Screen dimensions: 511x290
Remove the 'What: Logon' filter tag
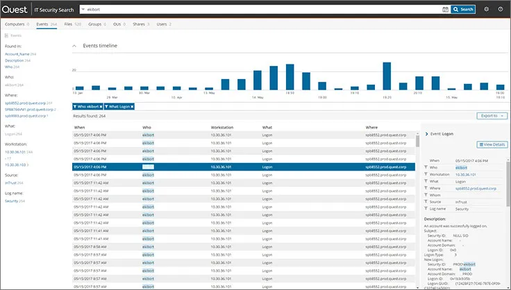pyautogui.click(x=132, y=106)
